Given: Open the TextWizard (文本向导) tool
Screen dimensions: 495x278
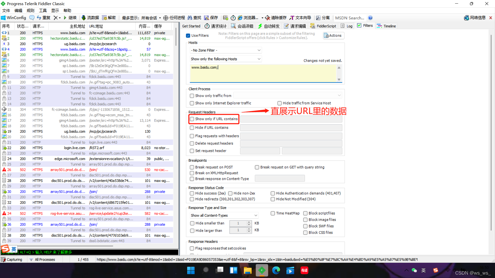Looking at the screenshot, I should [x=300, y=18].
